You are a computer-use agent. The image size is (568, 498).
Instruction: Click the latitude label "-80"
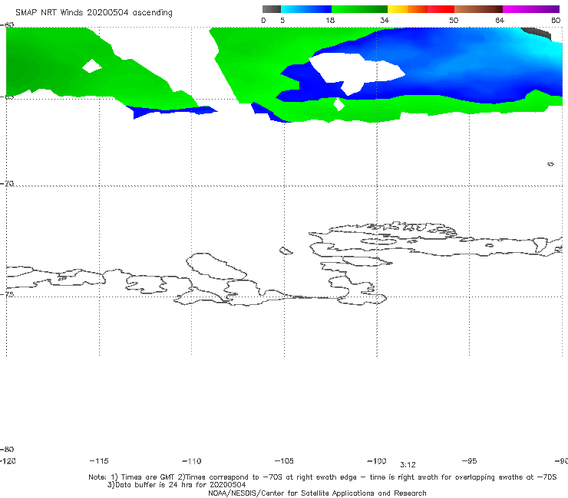(7, 449)
